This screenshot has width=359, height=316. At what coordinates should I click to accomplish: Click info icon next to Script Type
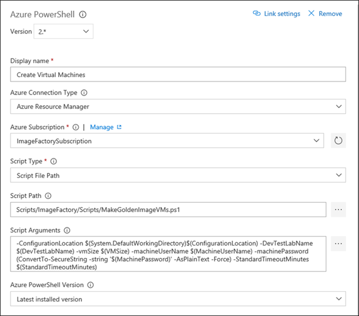coord(53,162)
